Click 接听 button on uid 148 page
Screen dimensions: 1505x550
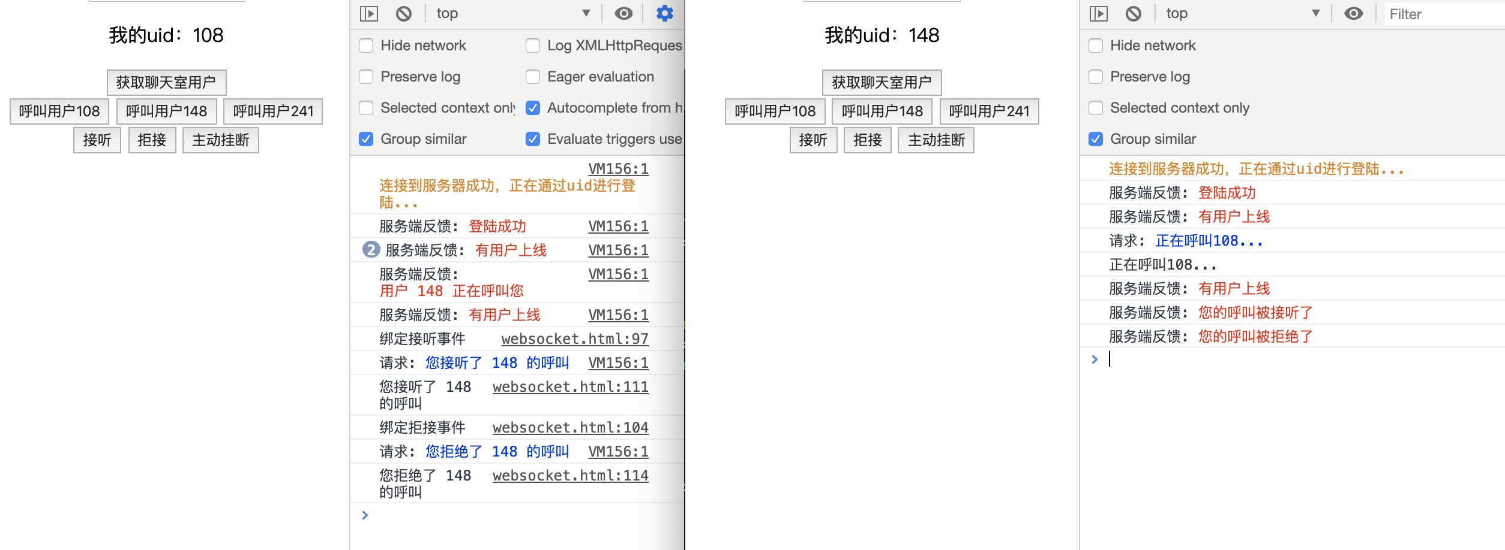click(x=813, y=140)
